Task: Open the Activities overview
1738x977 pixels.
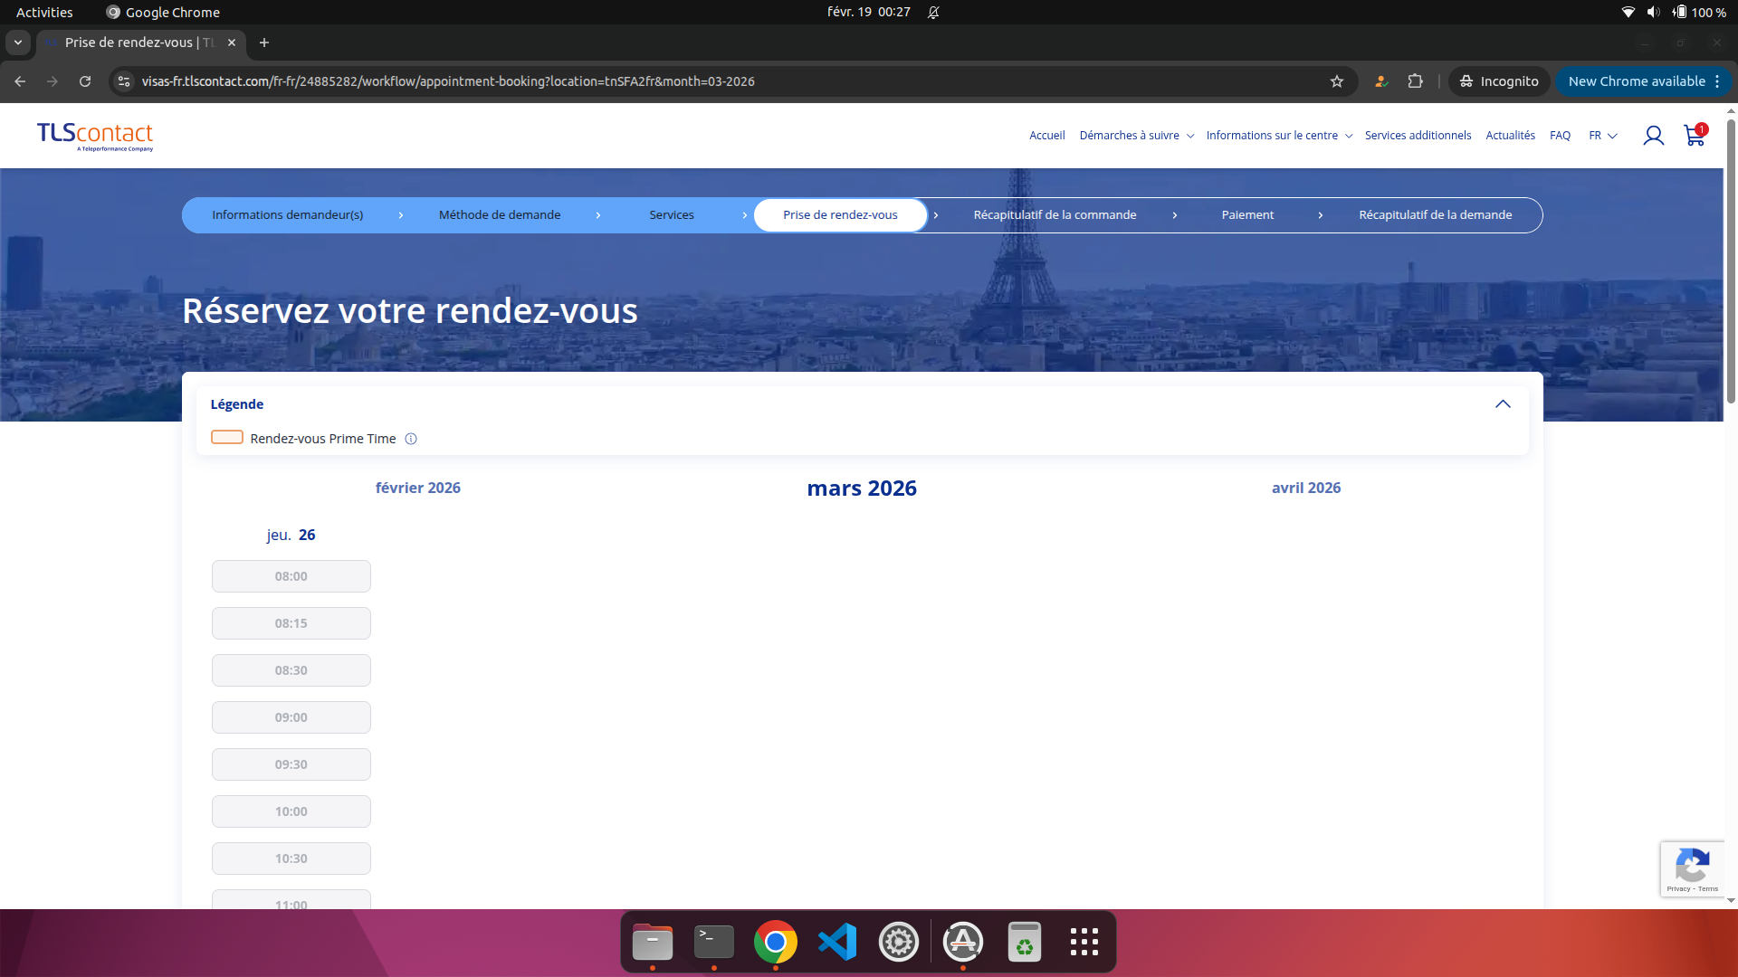Action: [43, 12]
